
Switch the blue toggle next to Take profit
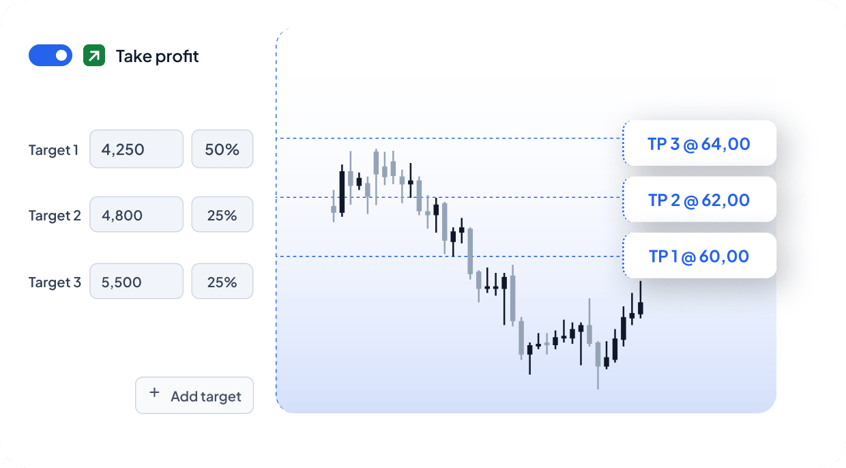50,55
